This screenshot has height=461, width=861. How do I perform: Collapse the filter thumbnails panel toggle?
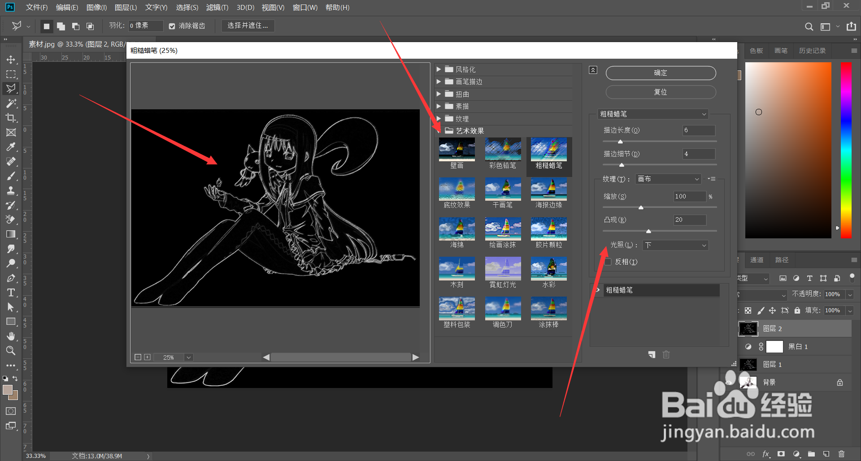click(x=593, y=70)
